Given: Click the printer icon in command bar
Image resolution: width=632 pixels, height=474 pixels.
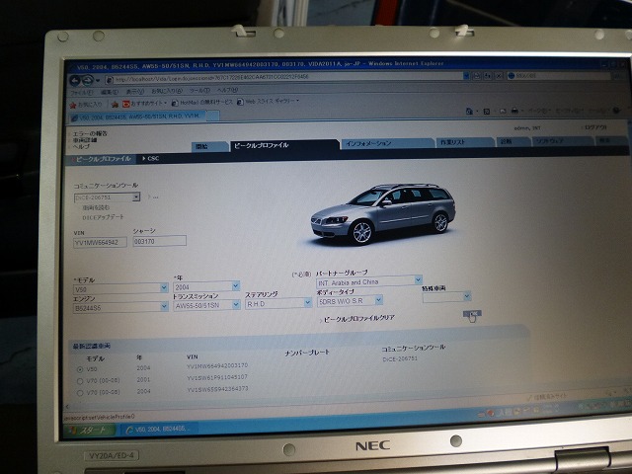Looking at the screenshot, I should [x=514, y=111].
